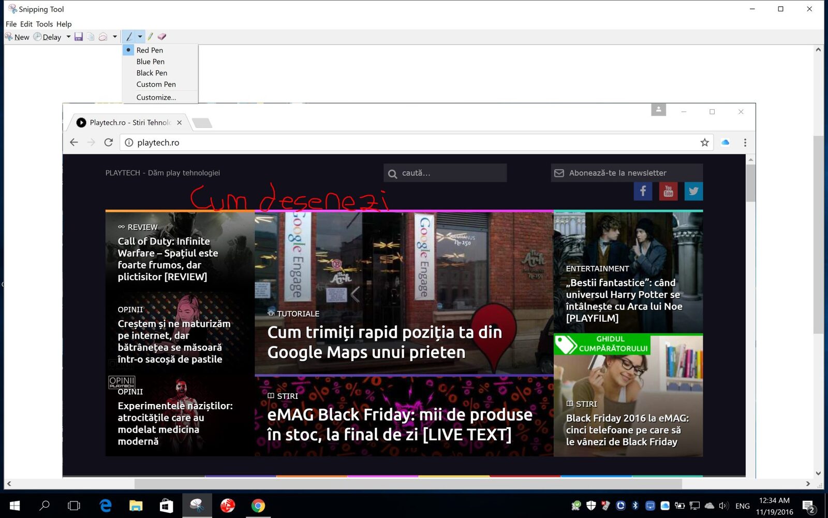Click scroll-left arrow of horizontal scrollbar
Screen dimensions: 828x518
point(9,484)
